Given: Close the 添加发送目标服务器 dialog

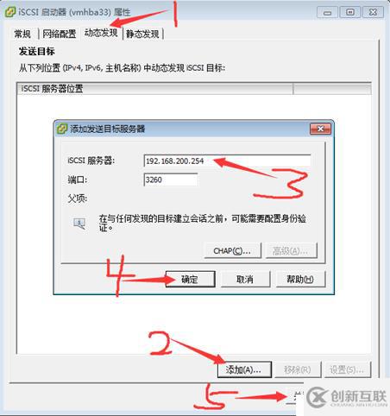Looking at the screenshot, I should tap(320, 129).
